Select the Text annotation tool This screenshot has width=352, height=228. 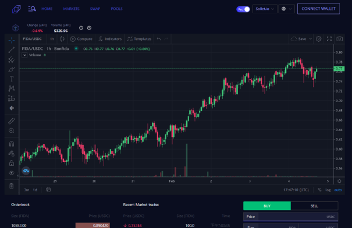[12, 79]
